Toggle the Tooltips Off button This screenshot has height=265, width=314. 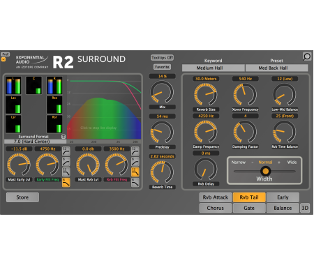pos(162,57)
